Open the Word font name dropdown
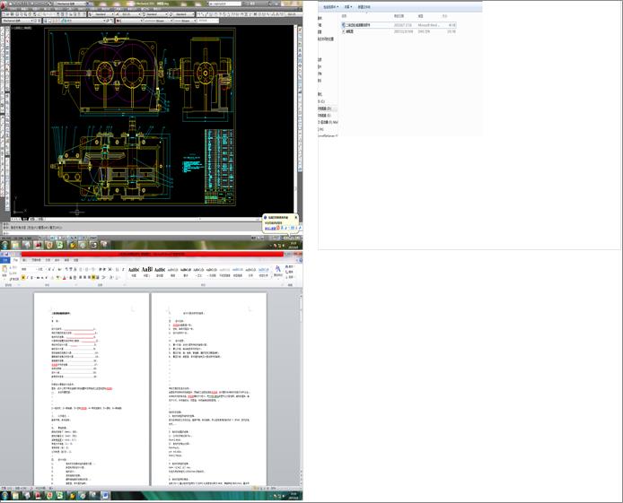Viewport: 623px width, 503px height. point(36,268)
